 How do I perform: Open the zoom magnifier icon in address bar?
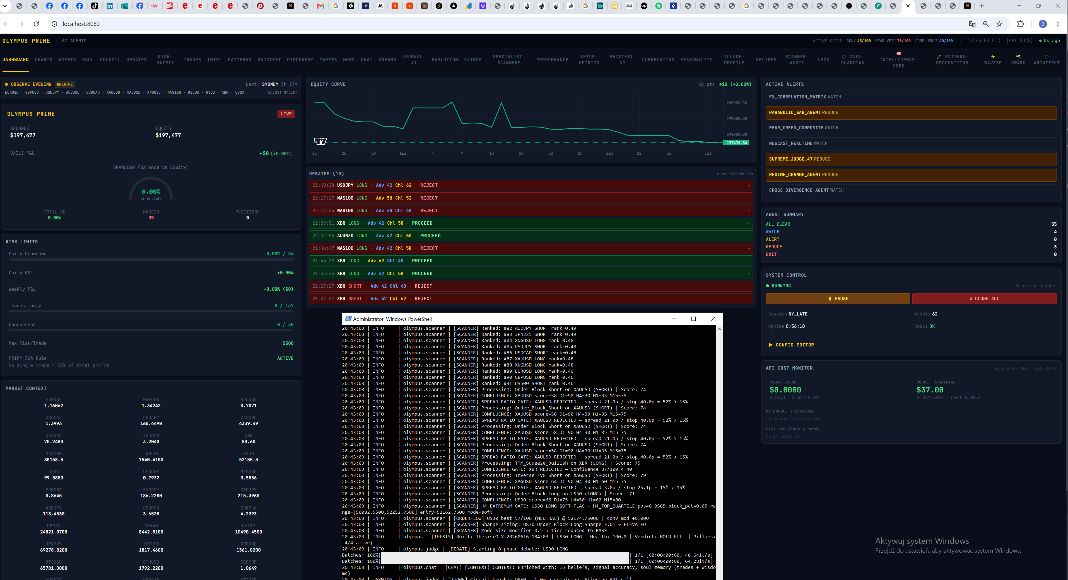pyautogui.click(x=986, y=24)
